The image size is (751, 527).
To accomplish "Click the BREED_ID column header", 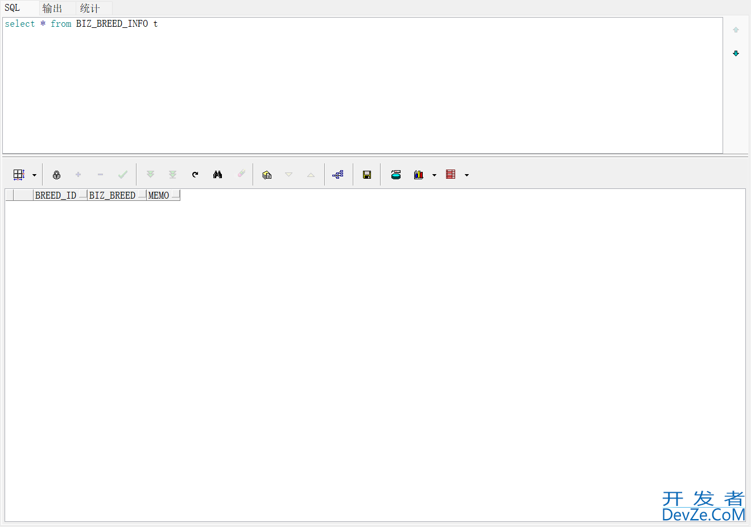I will (60, 195).
